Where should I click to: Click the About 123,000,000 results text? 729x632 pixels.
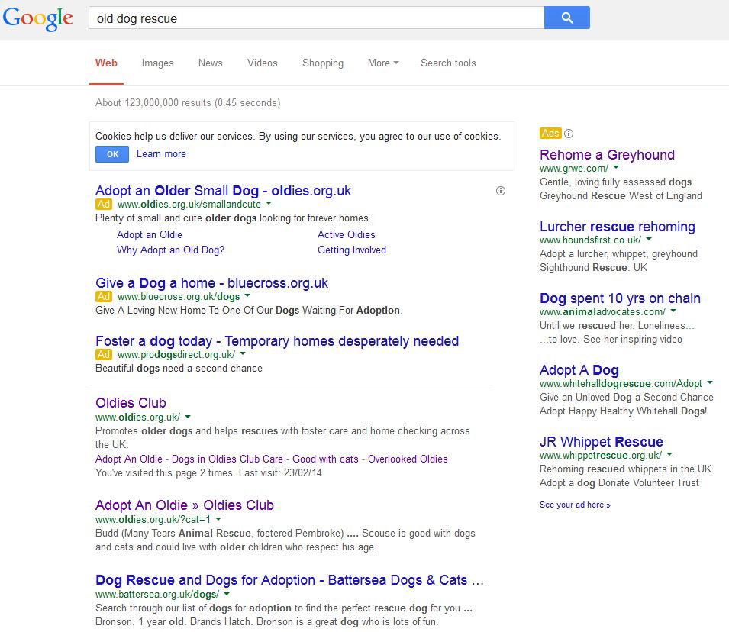click(x=188, y=103)
